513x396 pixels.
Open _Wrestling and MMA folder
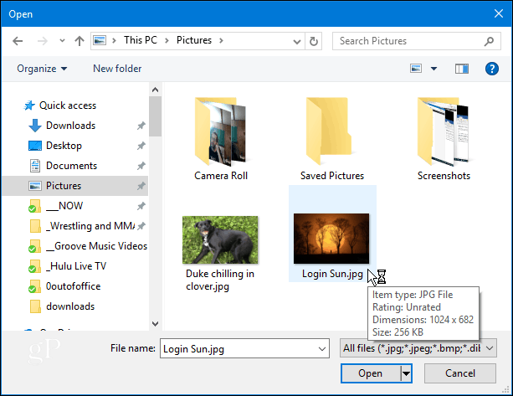(x=90, y=226)
